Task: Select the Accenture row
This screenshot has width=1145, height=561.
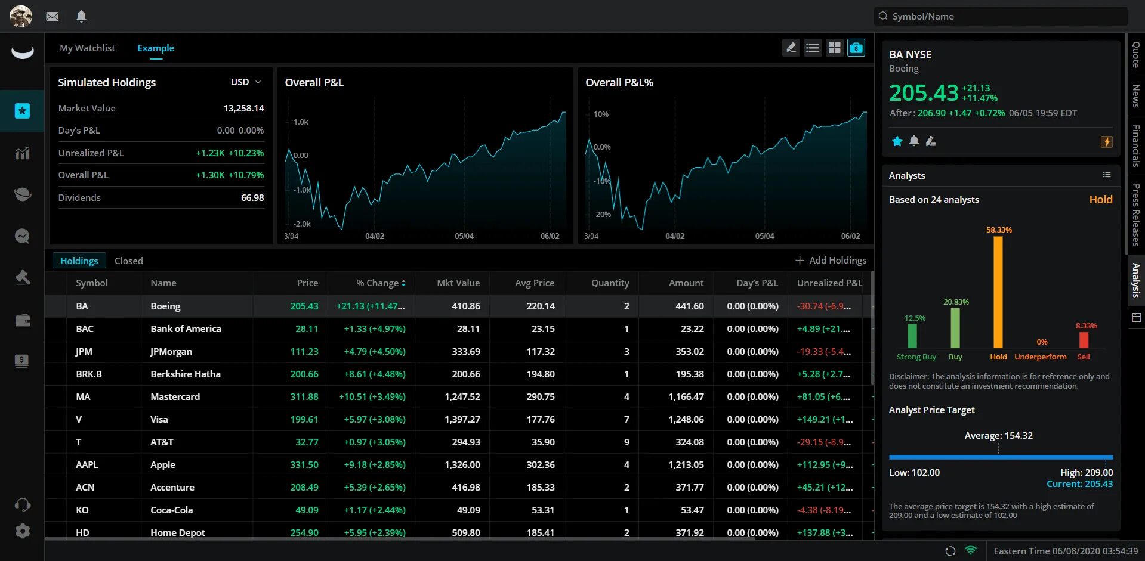Action: [458, 488]
